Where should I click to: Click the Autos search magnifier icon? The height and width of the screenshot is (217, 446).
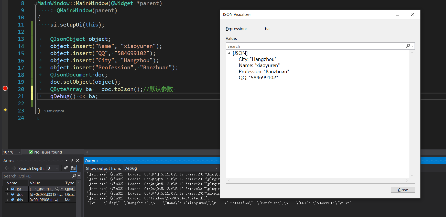tap(74, 176)
